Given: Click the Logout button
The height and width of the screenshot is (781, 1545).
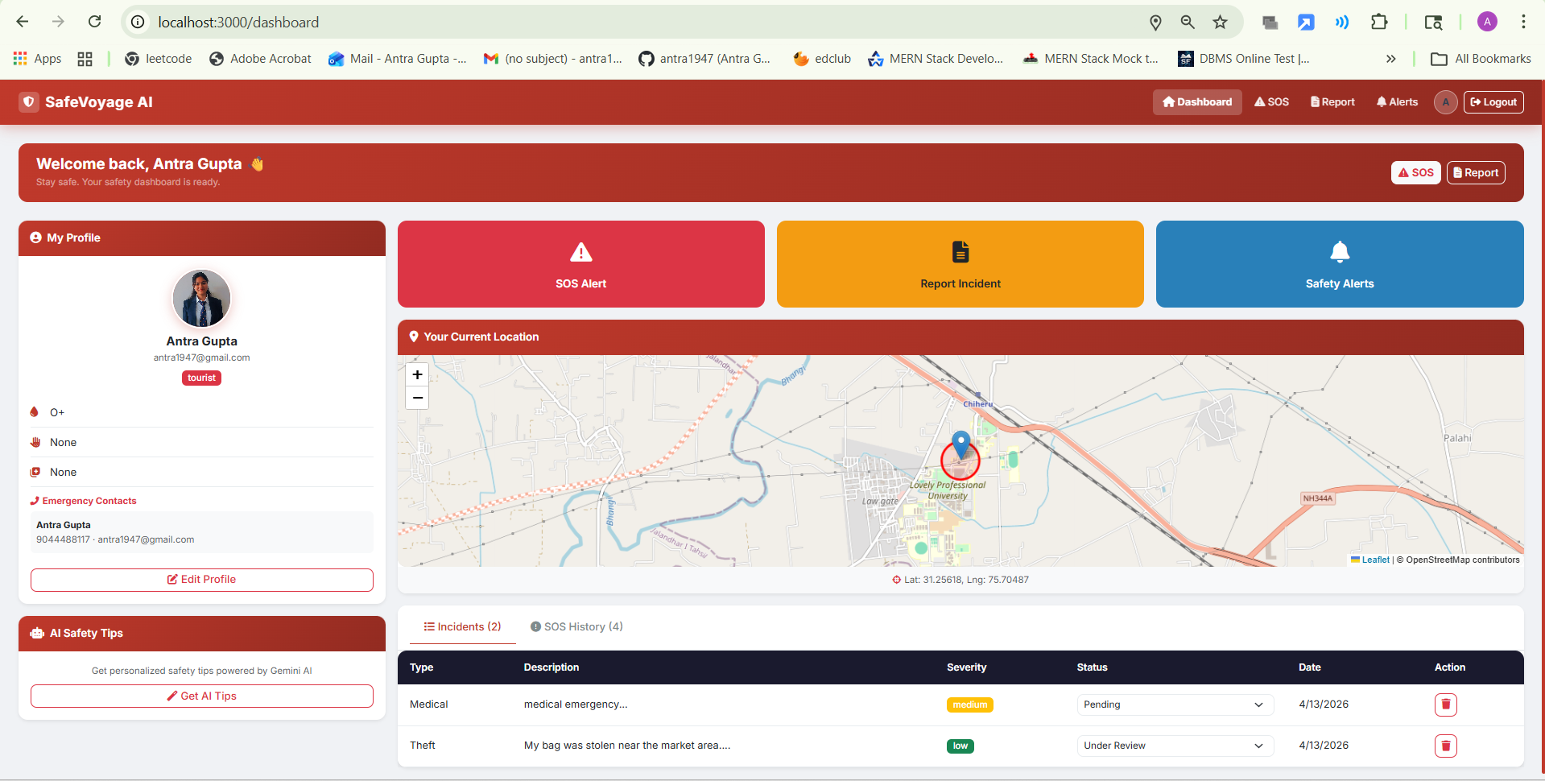Looking at the screenshot, I should [x=1493, y=102].
